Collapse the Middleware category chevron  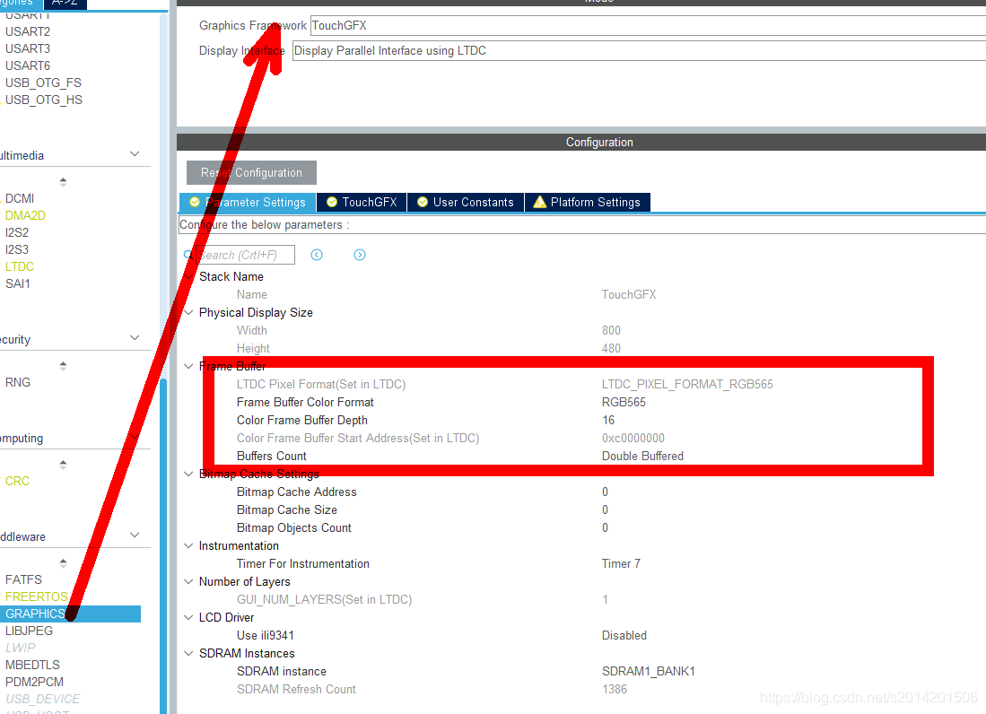click(x=135, y=535)
